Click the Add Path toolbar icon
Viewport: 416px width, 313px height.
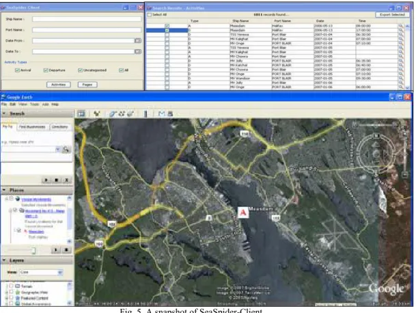click(122, 113)
